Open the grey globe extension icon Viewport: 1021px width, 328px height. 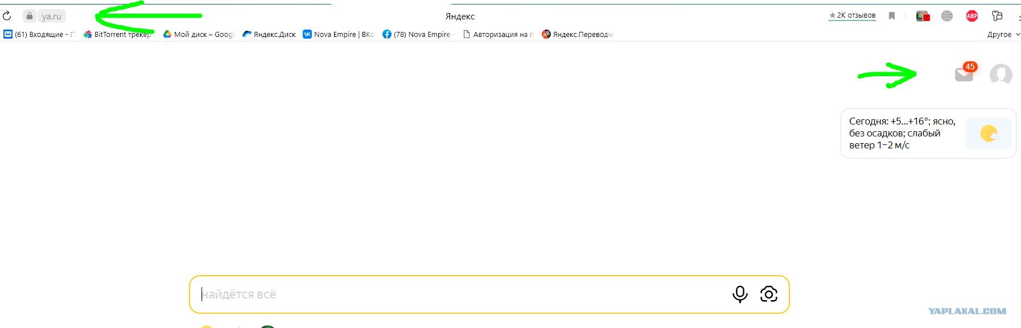click(947, 16)
